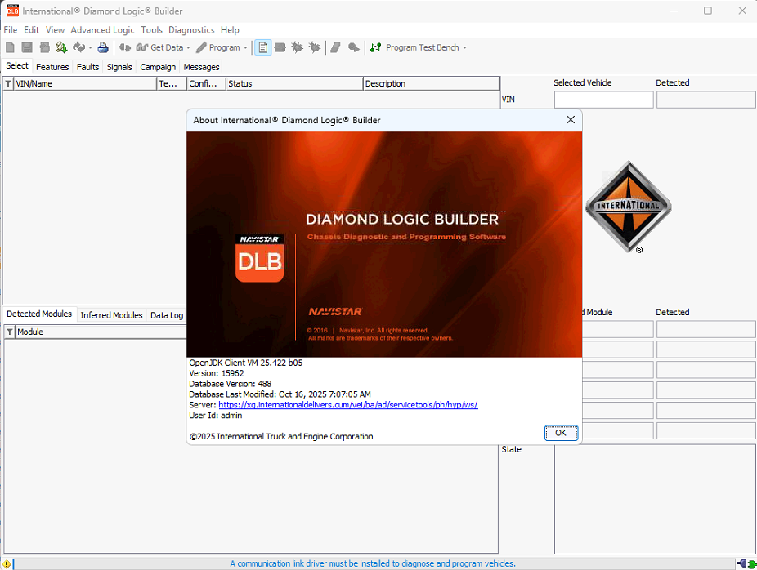
Task: Select the Program pencil icon
Action: coord(199,47)
